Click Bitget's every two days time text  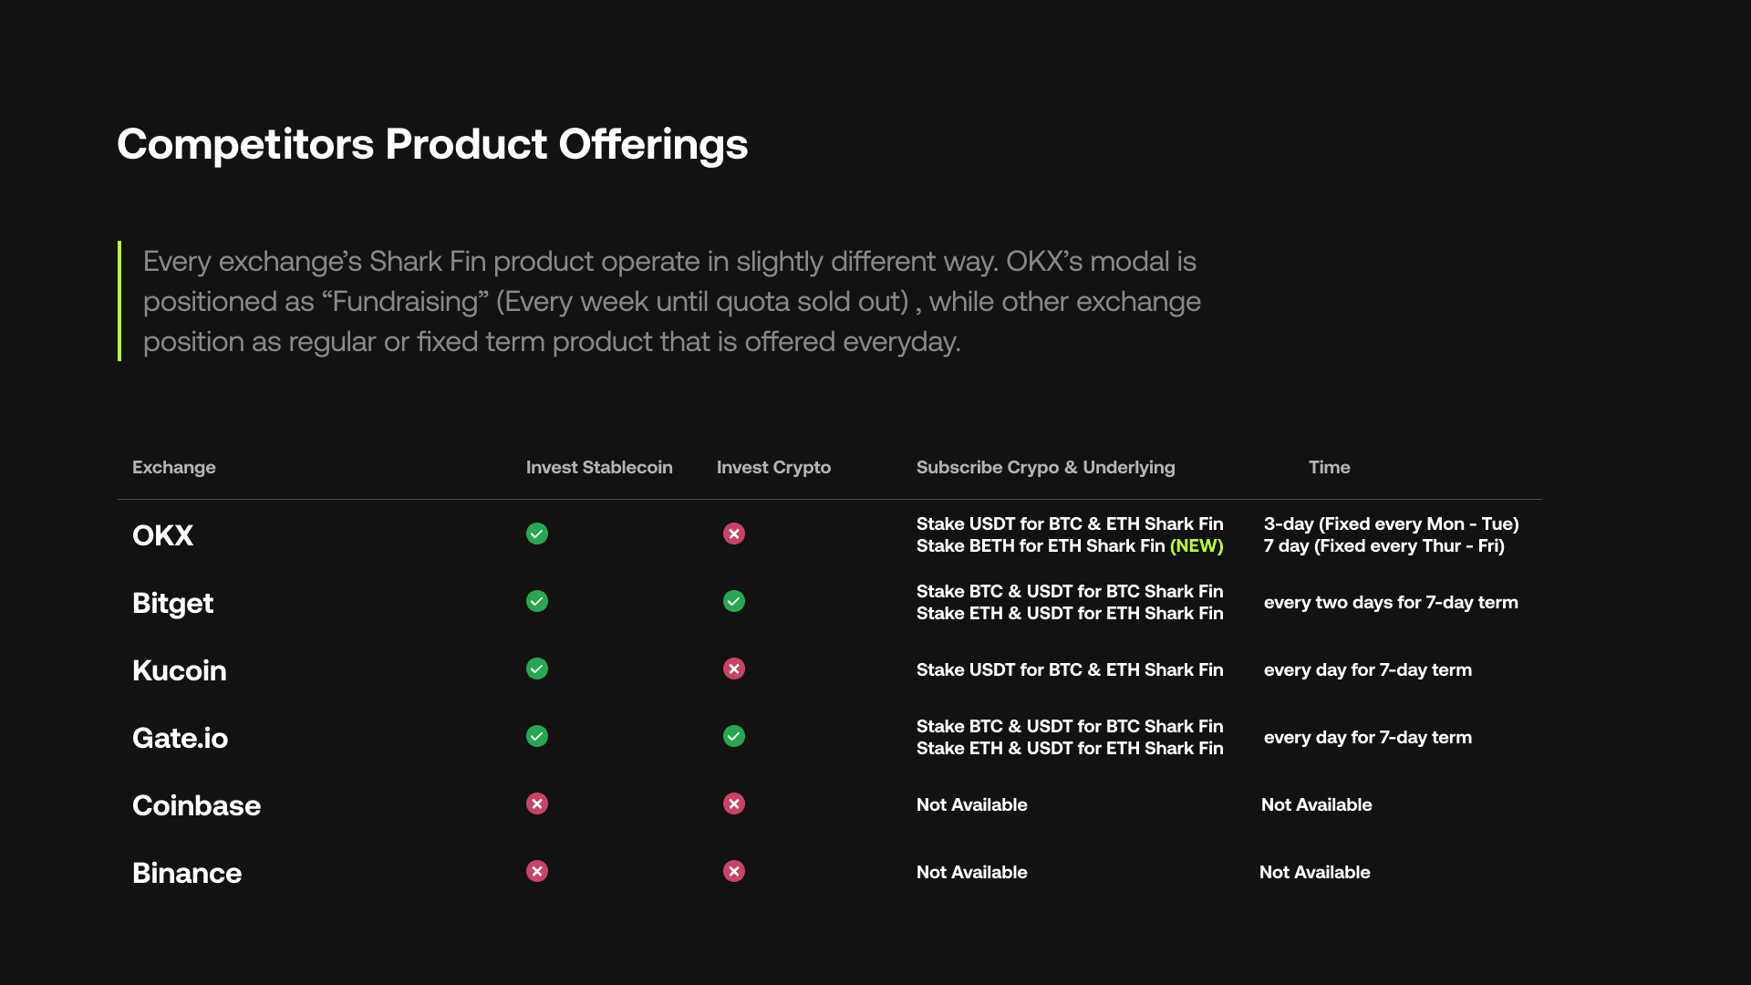coord(1390,602)
